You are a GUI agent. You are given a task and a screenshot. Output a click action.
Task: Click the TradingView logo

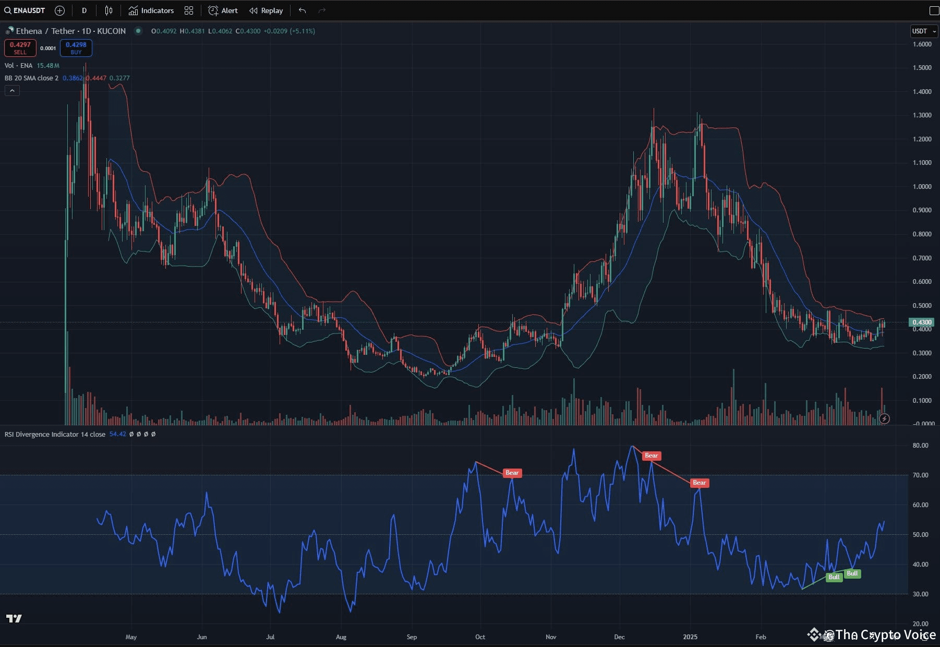[14, 618]
